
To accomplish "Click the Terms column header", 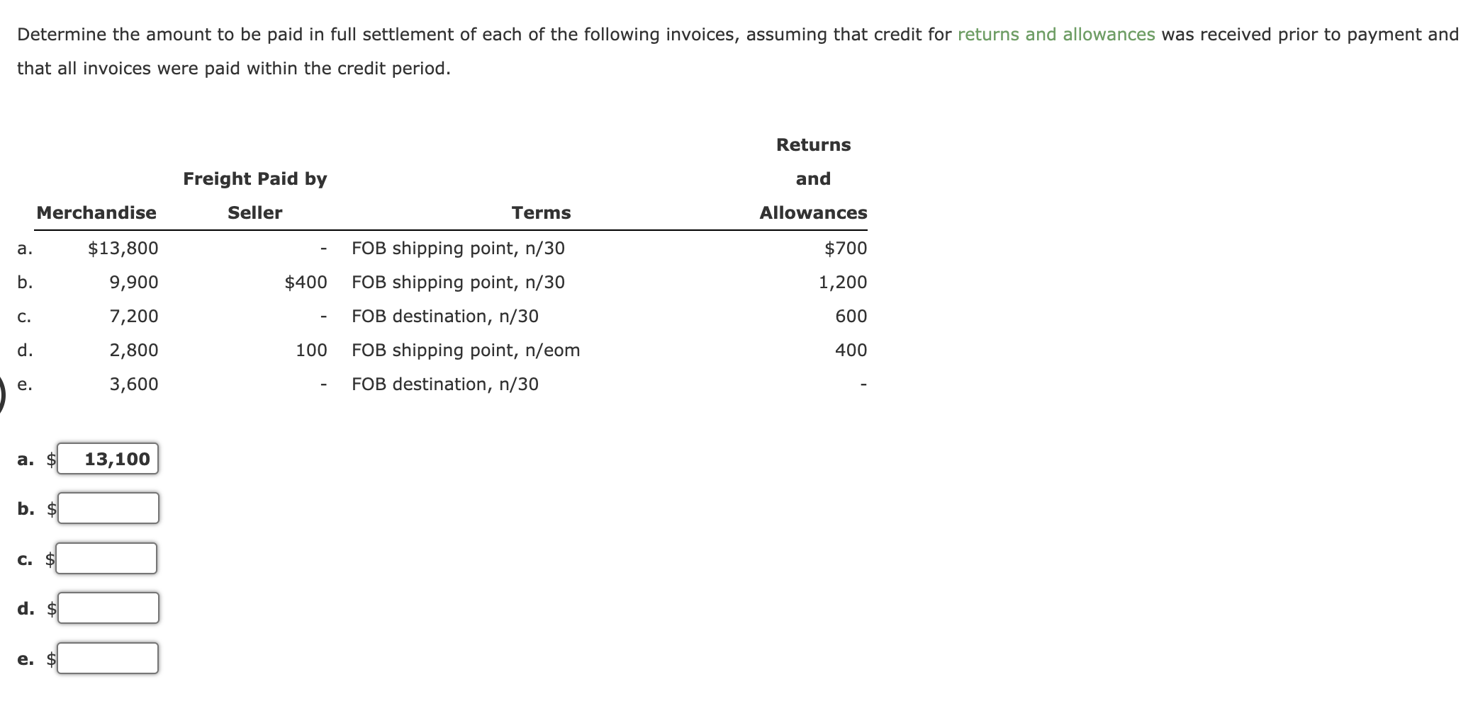I will pos(541,212).
